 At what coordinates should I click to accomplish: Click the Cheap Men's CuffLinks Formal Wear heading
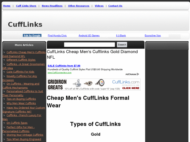tap(88, 102)
